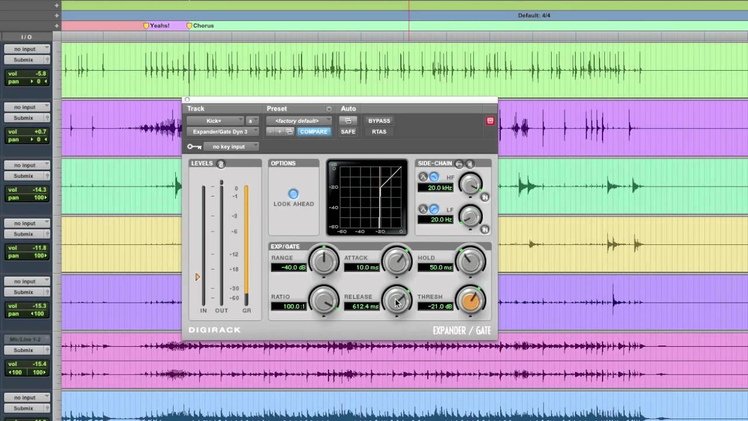Click the copy settings icon beside COMPARE
The width and height of the screenshot is (748, 421).
point(289,132)
